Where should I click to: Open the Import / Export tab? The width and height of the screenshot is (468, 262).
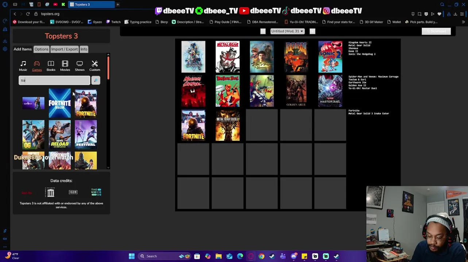tap(64, 49)
